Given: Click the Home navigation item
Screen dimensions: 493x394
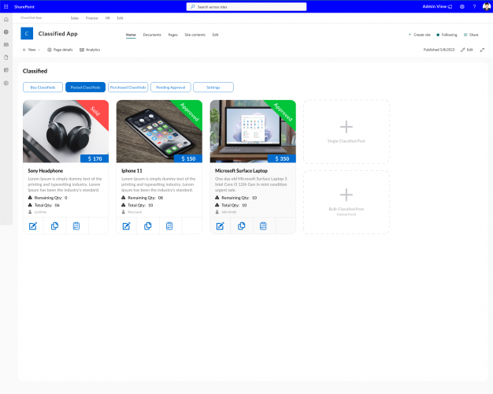Looking at the screenshot, I should pos(131,35).
